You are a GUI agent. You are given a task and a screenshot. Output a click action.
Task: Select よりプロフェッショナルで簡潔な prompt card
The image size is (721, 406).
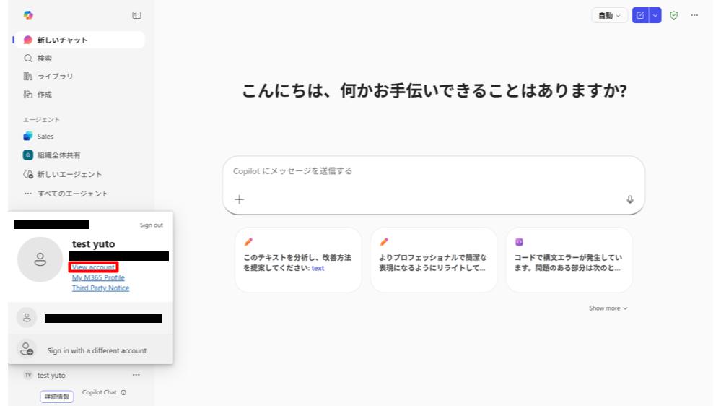[434, 259]
